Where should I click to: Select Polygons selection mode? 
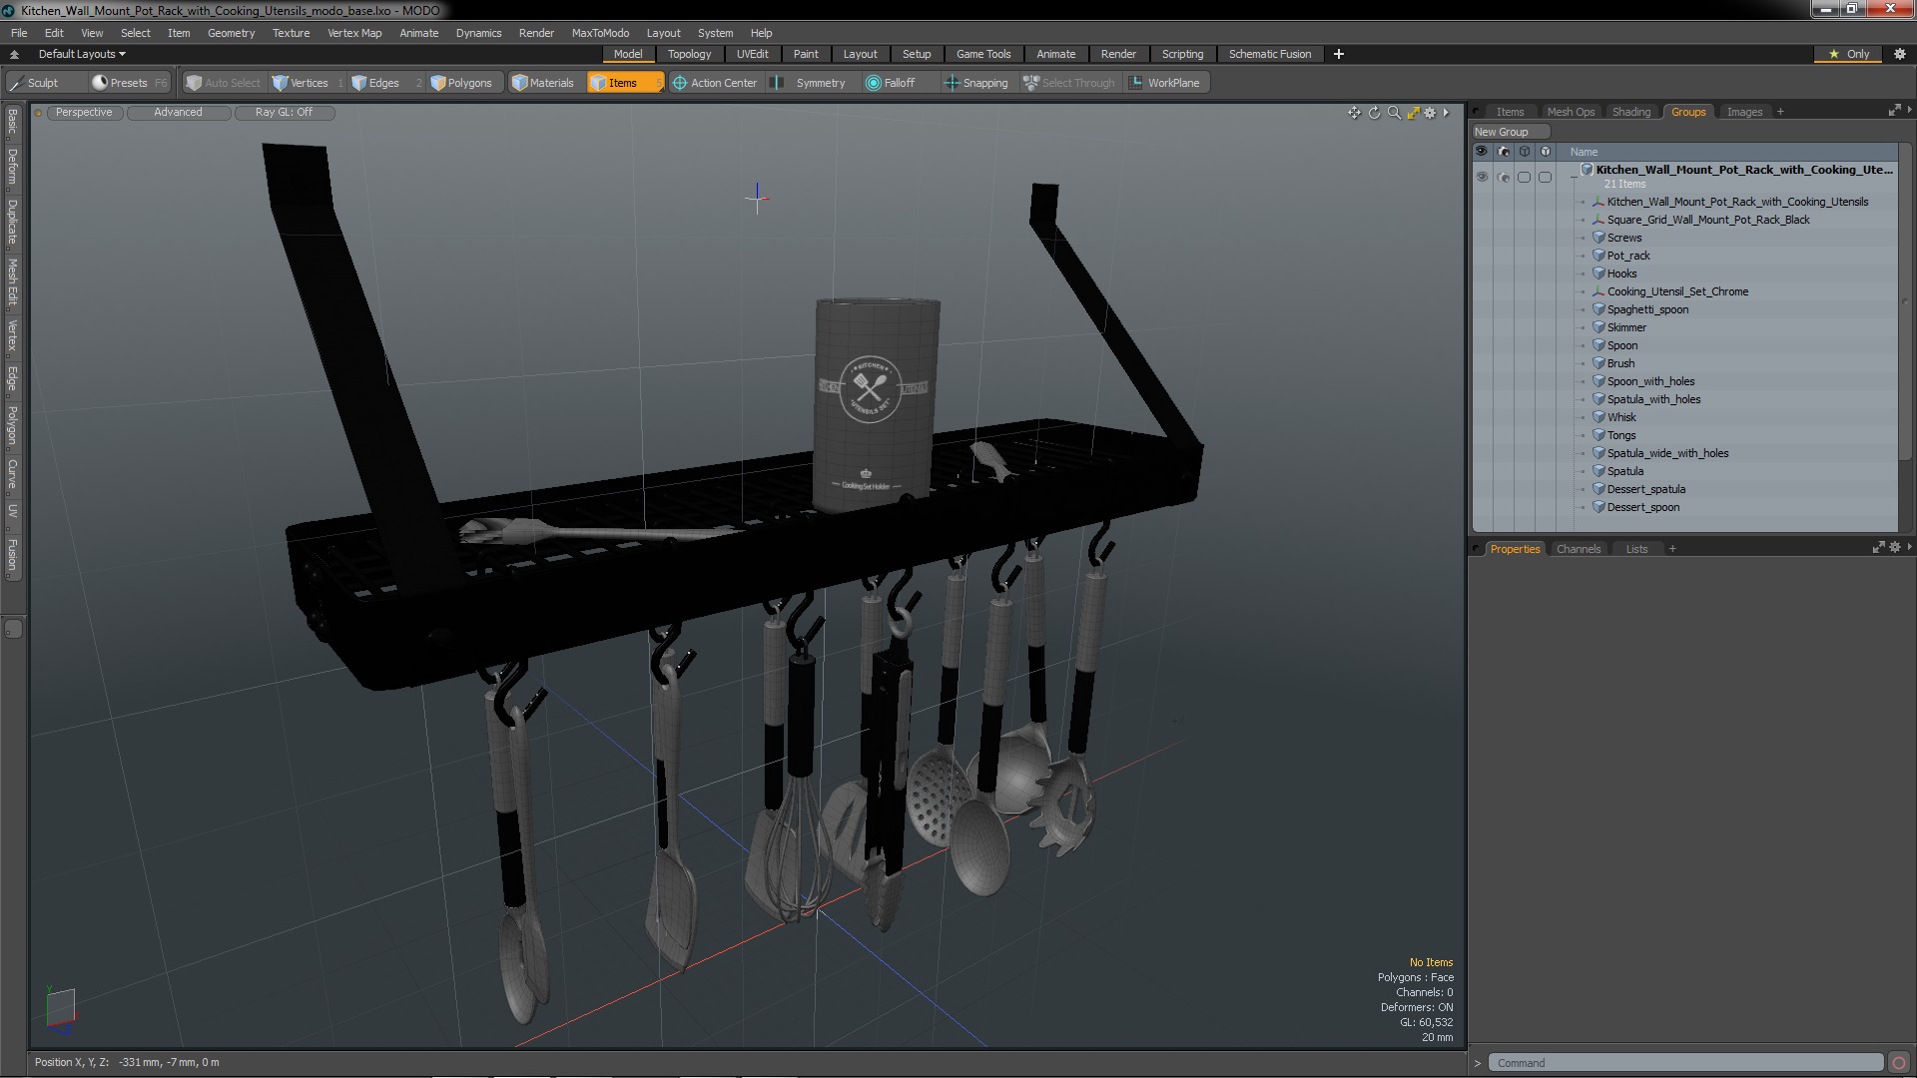click(x=461, y=83)
